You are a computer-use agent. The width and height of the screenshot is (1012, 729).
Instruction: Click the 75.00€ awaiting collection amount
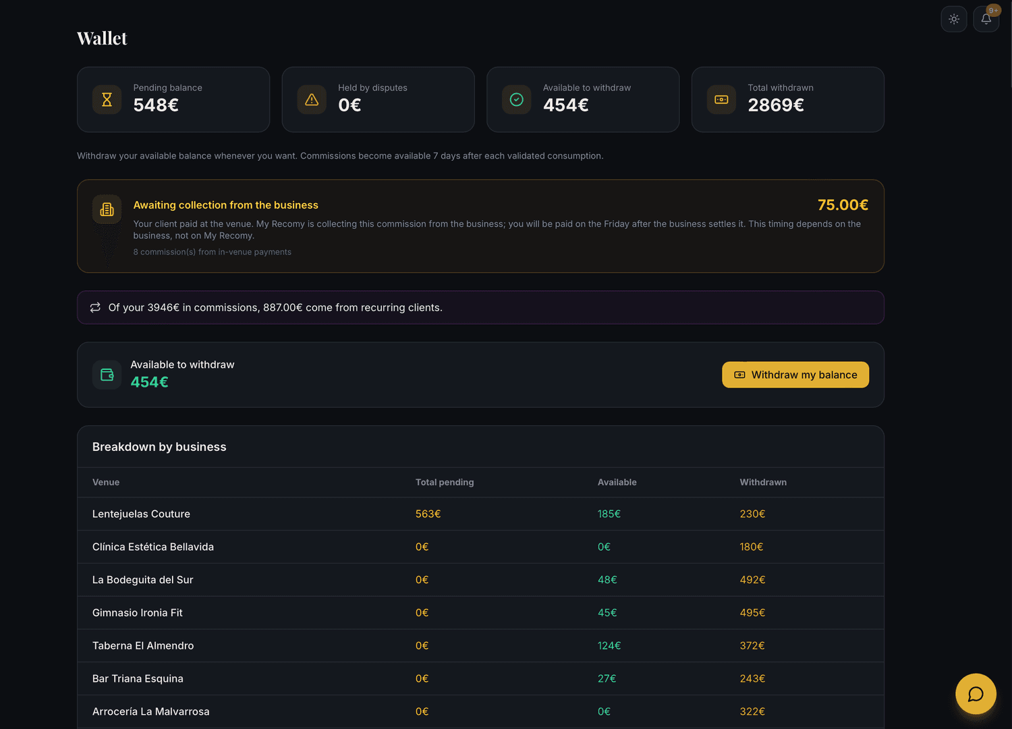843,205
